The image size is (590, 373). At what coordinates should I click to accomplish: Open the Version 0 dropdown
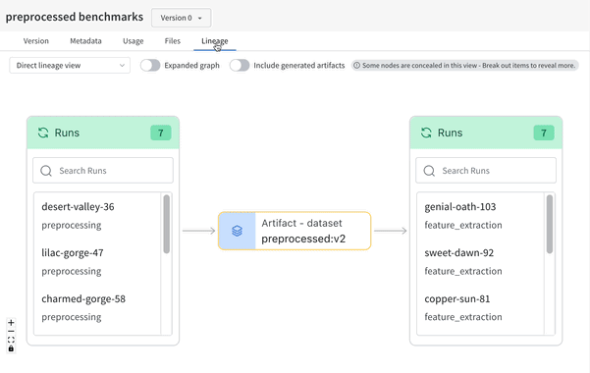tap(181, 18)
